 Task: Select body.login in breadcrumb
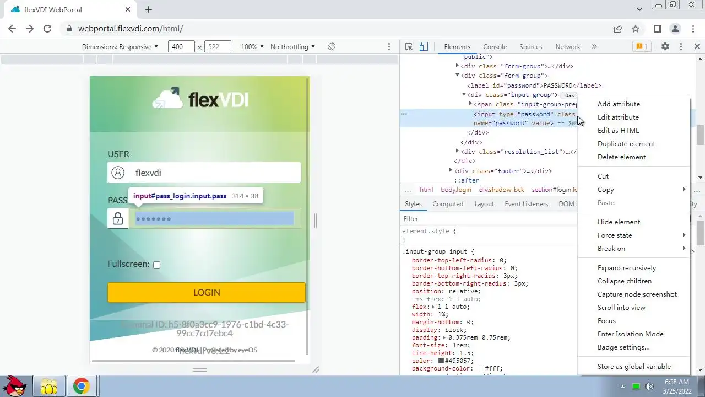coord(456,190)
